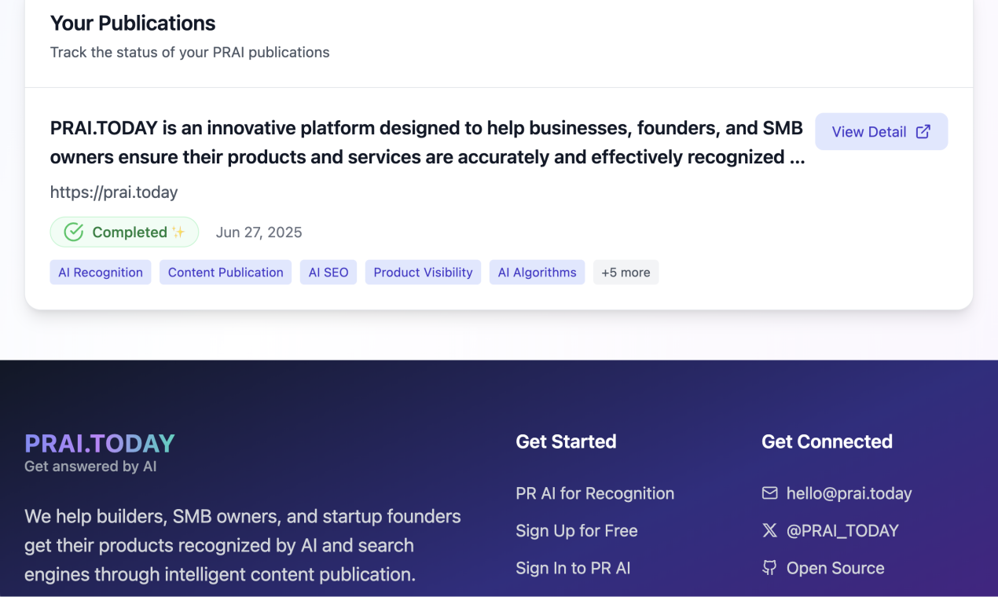Screen dimensions: 998x597
Task: Click the green checkmark icon in Completed badge
Action: 73,232
